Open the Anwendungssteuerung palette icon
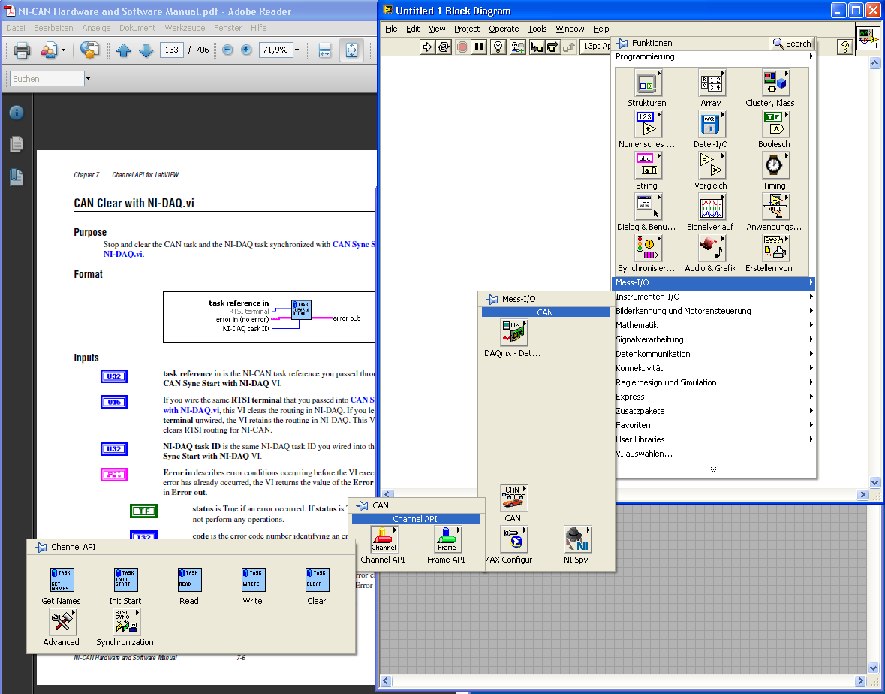 click(x=775, y=207)
